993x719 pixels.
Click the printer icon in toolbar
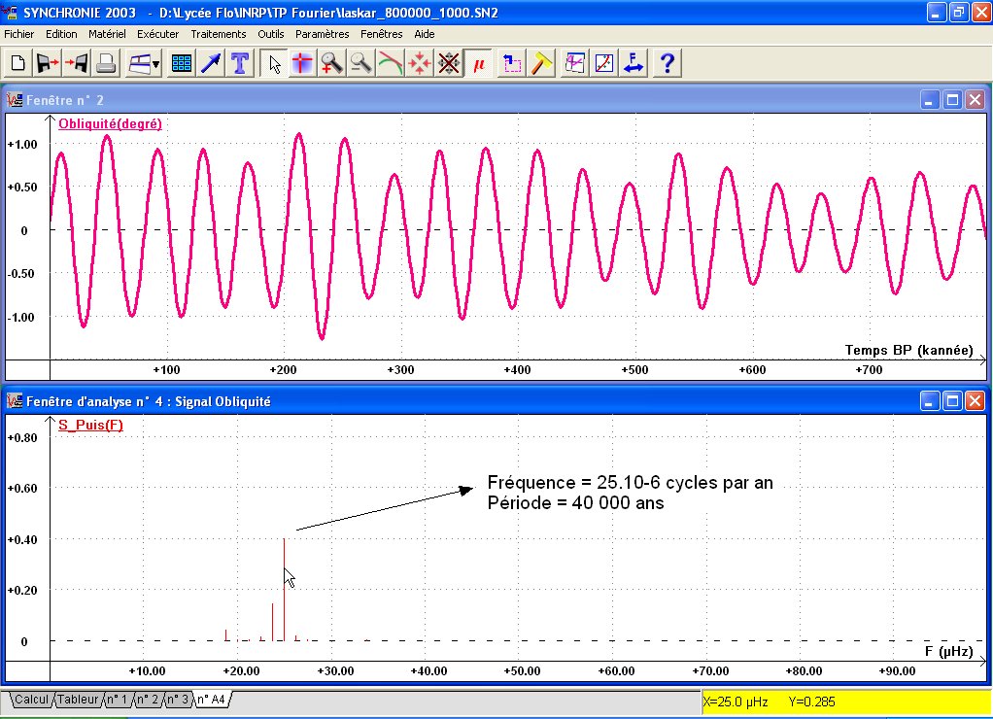click(107, 64)
